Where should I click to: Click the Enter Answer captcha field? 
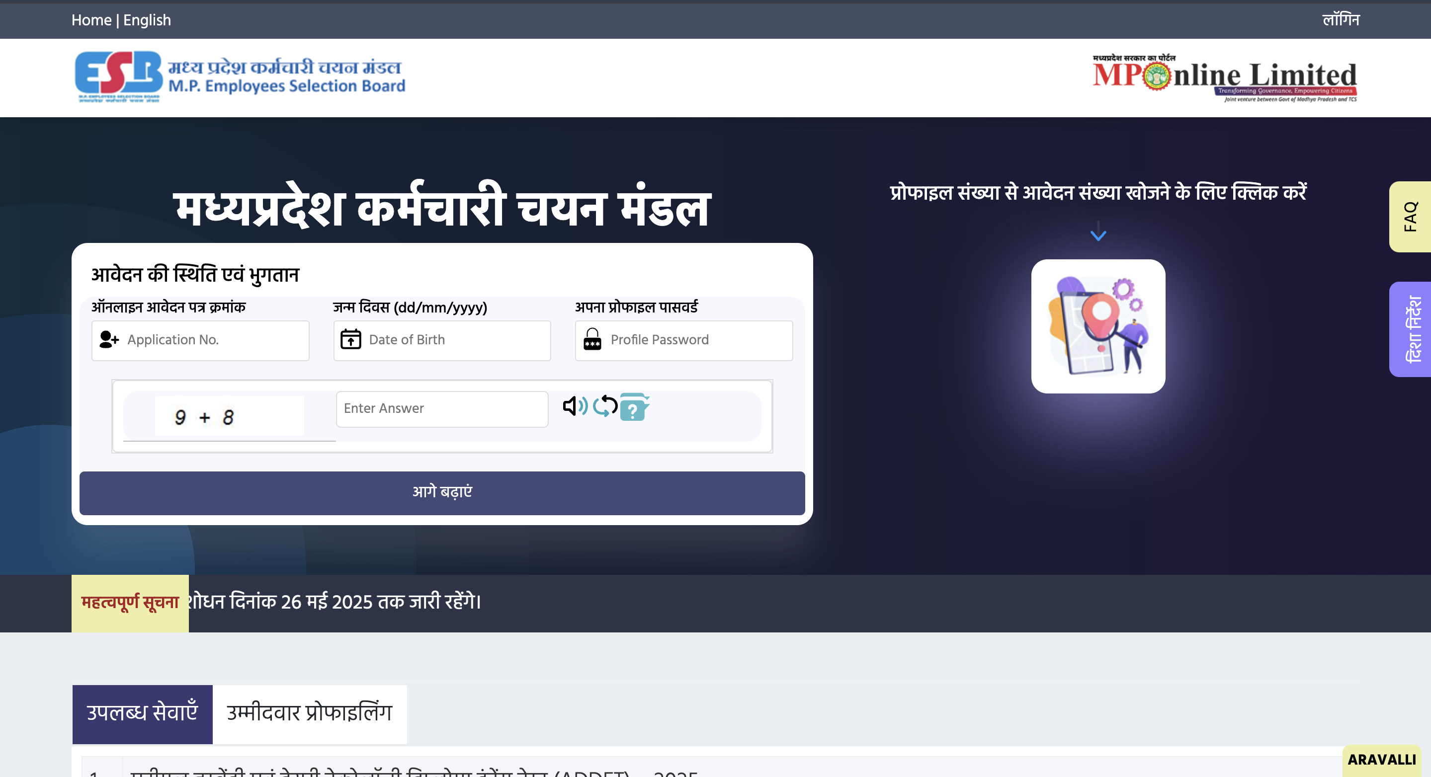coord(442,409)
